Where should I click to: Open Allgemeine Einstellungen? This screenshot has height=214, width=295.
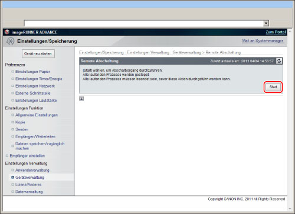click(37, 115)
